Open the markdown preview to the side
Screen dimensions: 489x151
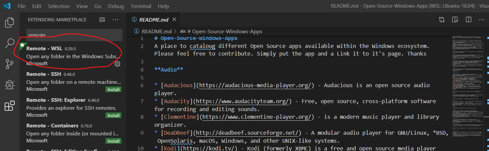(x=455, y=20)
